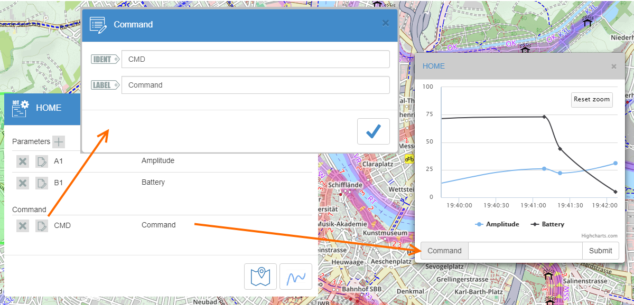Open the Highcharts.com credit link
Viewport: 634px width, 305px height.
click(599, 236)
